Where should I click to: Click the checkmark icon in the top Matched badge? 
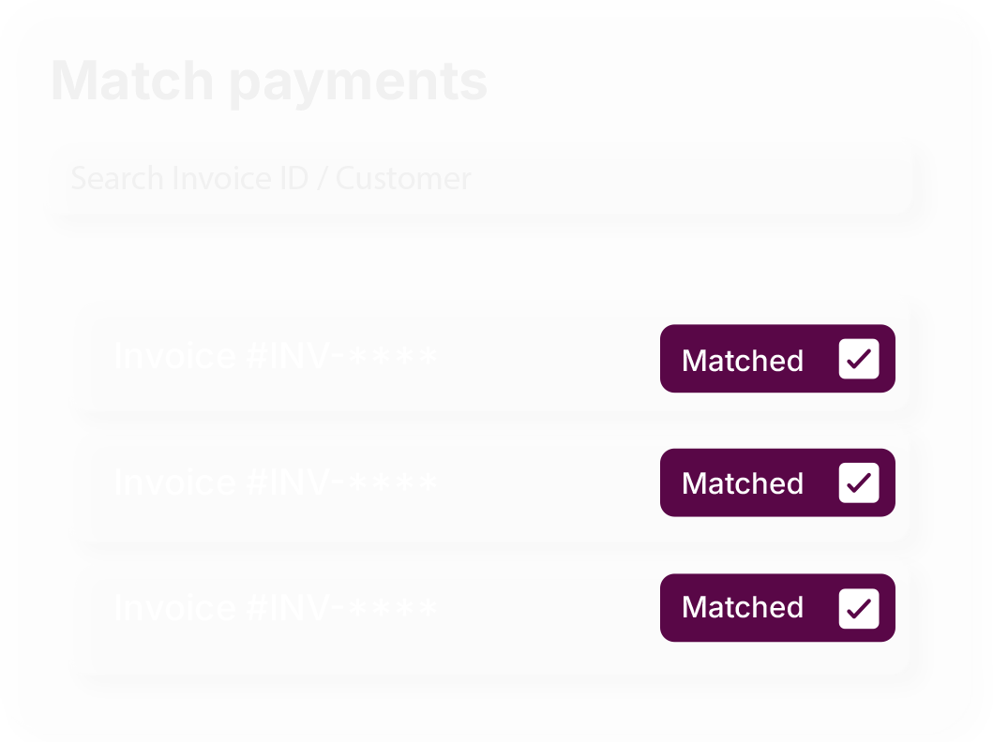pyautogui.click(x=859, y=360)
